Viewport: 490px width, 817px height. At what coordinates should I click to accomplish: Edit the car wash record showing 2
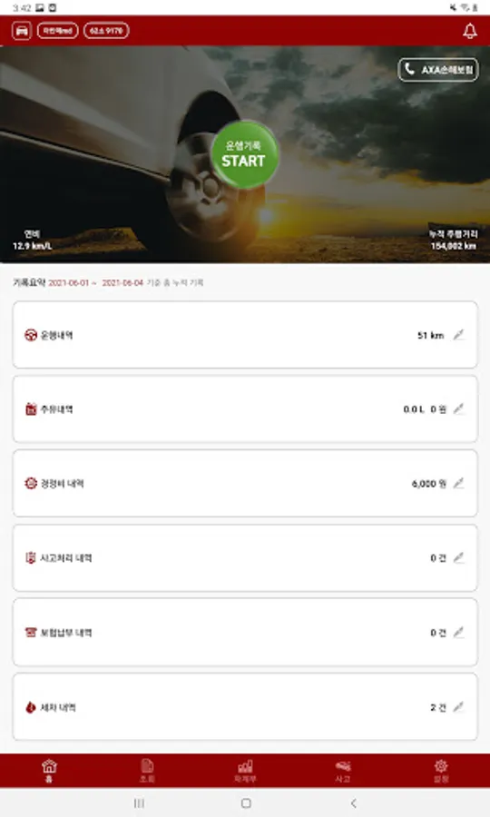(458, 707)
